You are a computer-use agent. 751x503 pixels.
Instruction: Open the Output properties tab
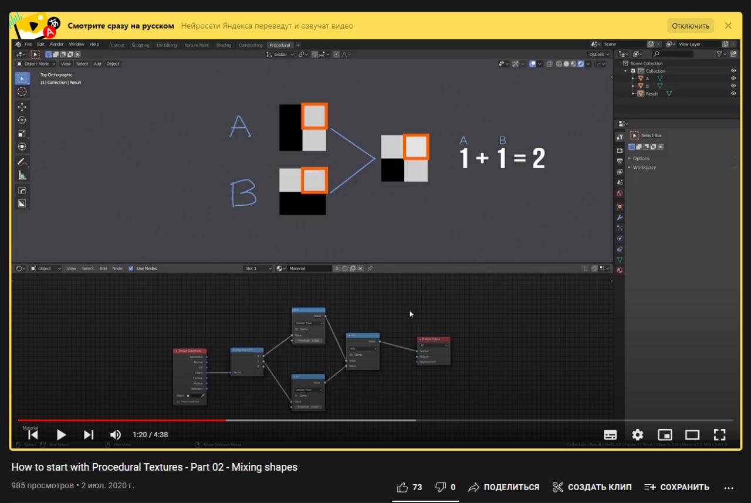tap(620, 161)
